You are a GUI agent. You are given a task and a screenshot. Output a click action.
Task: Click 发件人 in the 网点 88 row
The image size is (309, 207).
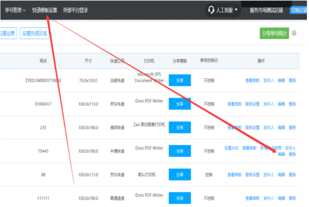click(268, 174)
